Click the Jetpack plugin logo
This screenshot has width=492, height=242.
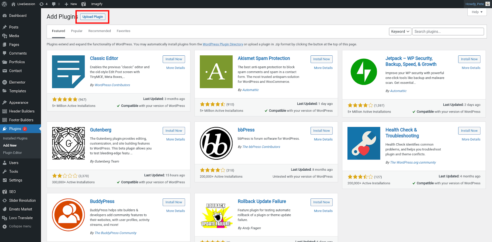(x=364, y=72)
